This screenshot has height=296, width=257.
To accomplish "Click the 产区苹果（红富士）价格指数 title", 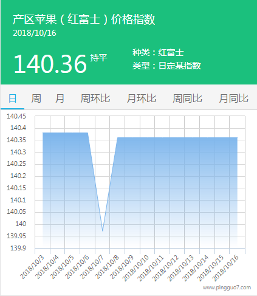I will tap(84, 19).
